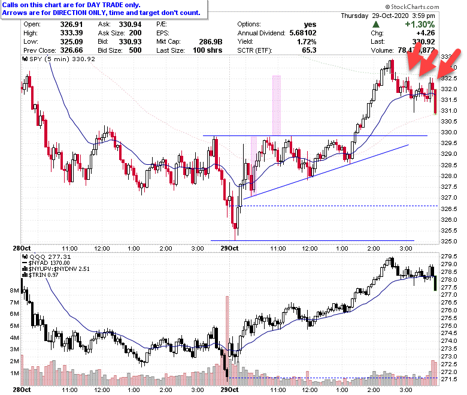Click the tall red volume spike bar at 29Oct open
This screenshot has height=395, width=467.
228,340
